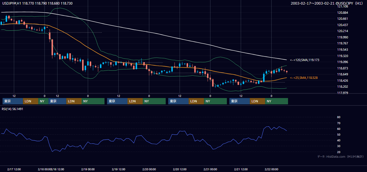Image resolution: width=367 pixels, height=172 pixels.
Task: Select the RSI 80 level label
Action: tap(339, 117)
